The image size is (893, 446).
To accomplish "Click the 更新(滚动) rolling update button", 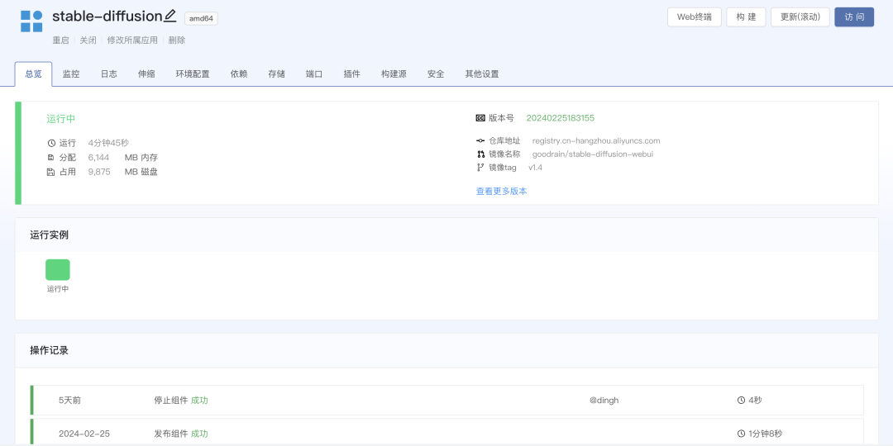I will pyautogui.click(x=800, y=17).
